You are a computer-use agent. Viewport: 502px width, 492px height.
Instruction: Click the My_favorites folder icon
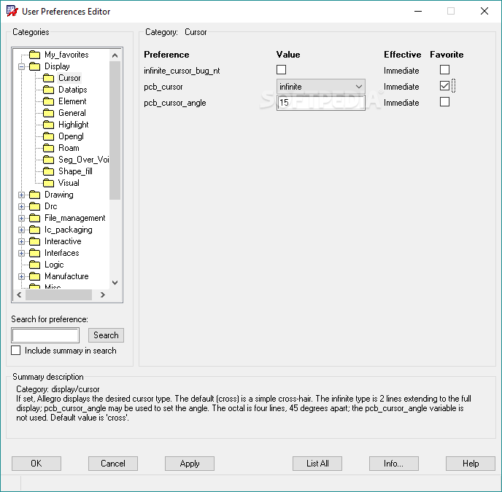point(34,55)
